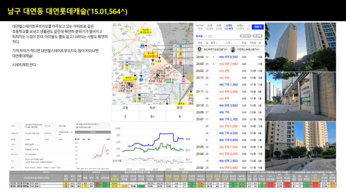
Task: Sort the table by 가격 column
Action: (228, 43)
